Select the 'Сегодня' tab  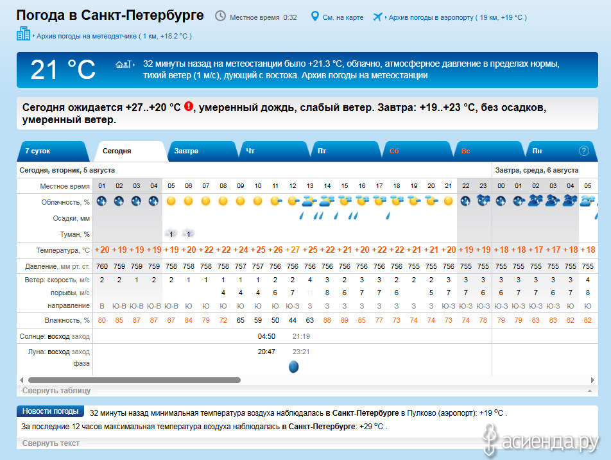(x=130, y=151)
